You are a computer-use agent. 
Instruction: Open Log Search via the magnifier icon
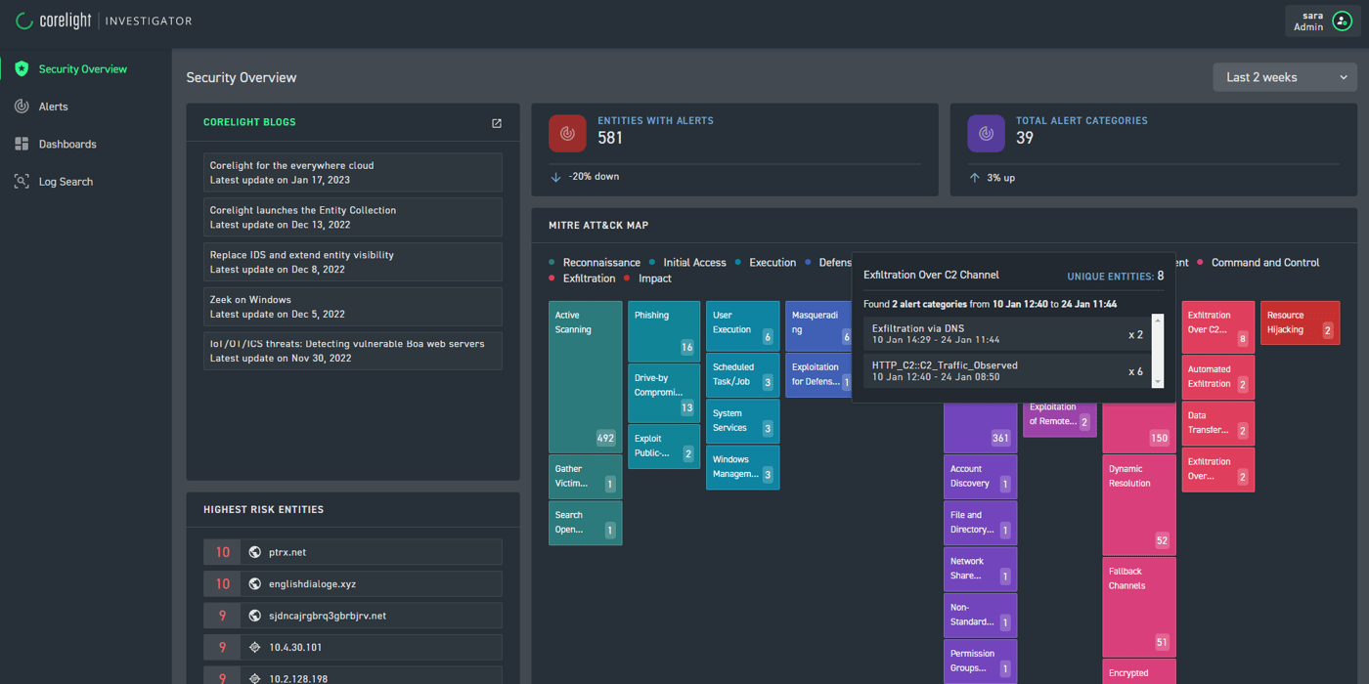pos(21,181)
